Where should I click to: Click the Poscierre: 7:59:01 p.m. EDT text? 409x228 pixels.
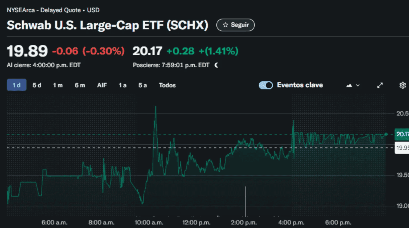tap(171, 65)
